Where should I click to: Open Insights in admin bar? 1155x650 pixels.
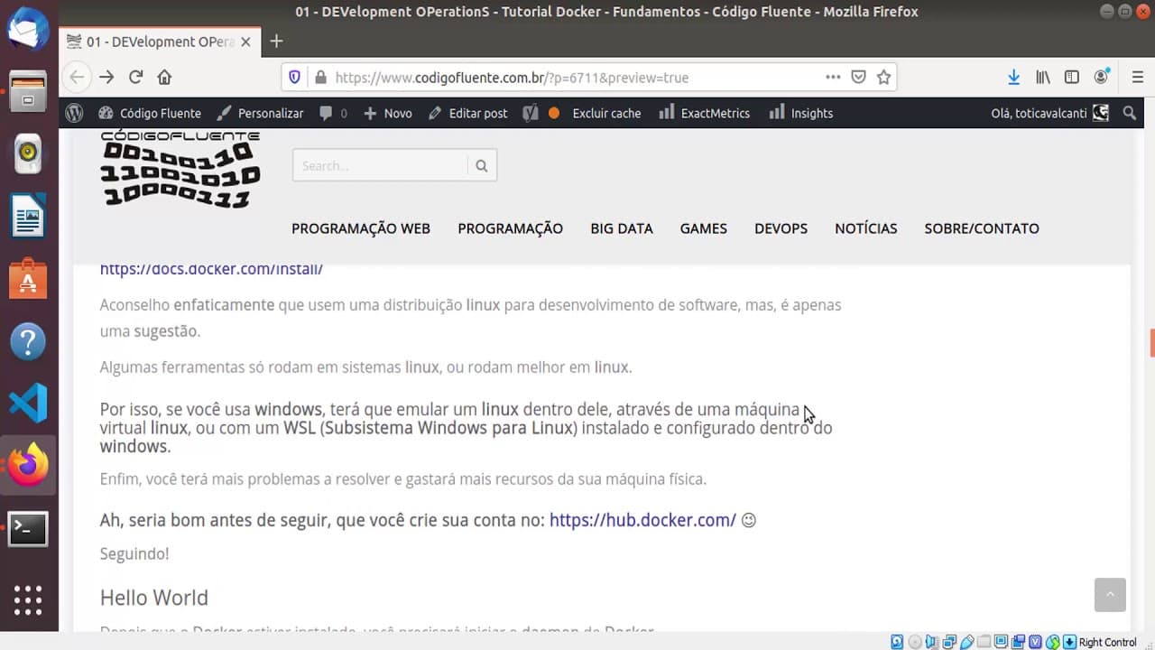[x=801, y=113]
